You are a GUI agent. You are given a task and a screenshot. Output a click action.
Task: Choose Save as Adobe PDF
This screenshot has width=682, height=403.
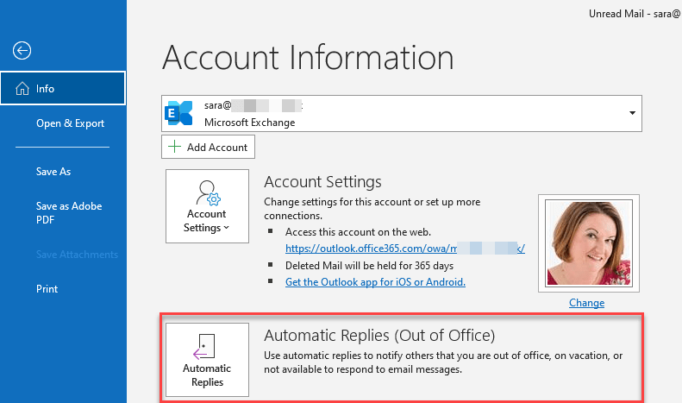[69, 213]
